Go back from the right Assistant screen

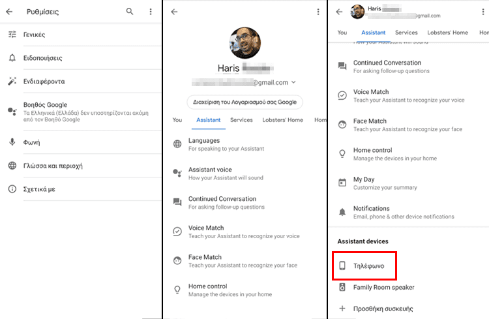[339, 12]
